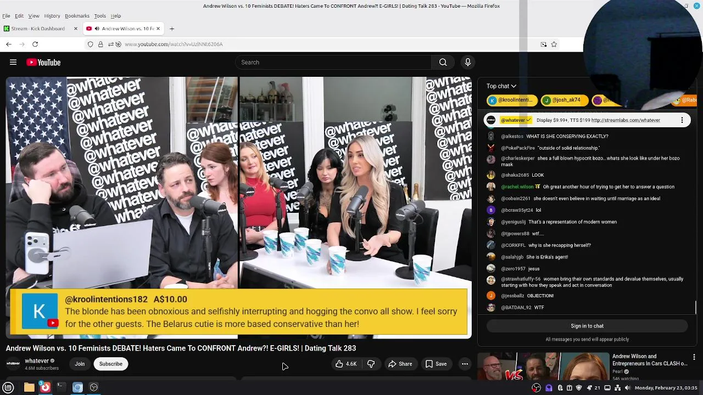Share the video

400,364
